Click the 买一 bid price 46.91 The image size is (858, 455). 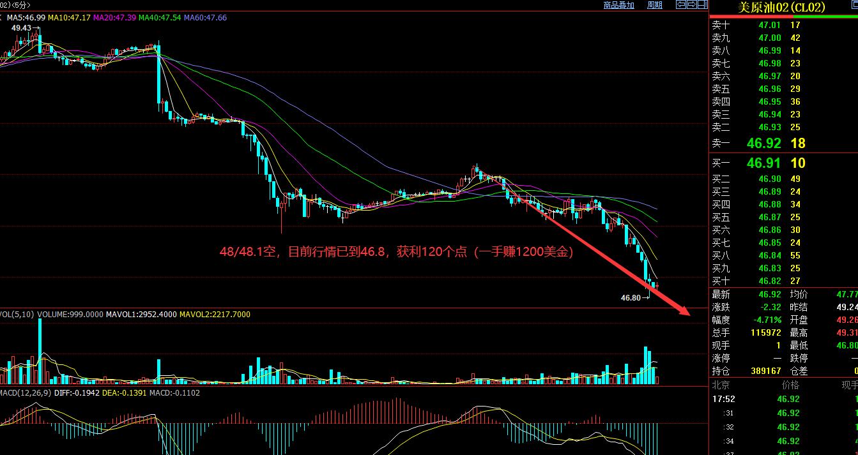(763, 163)
